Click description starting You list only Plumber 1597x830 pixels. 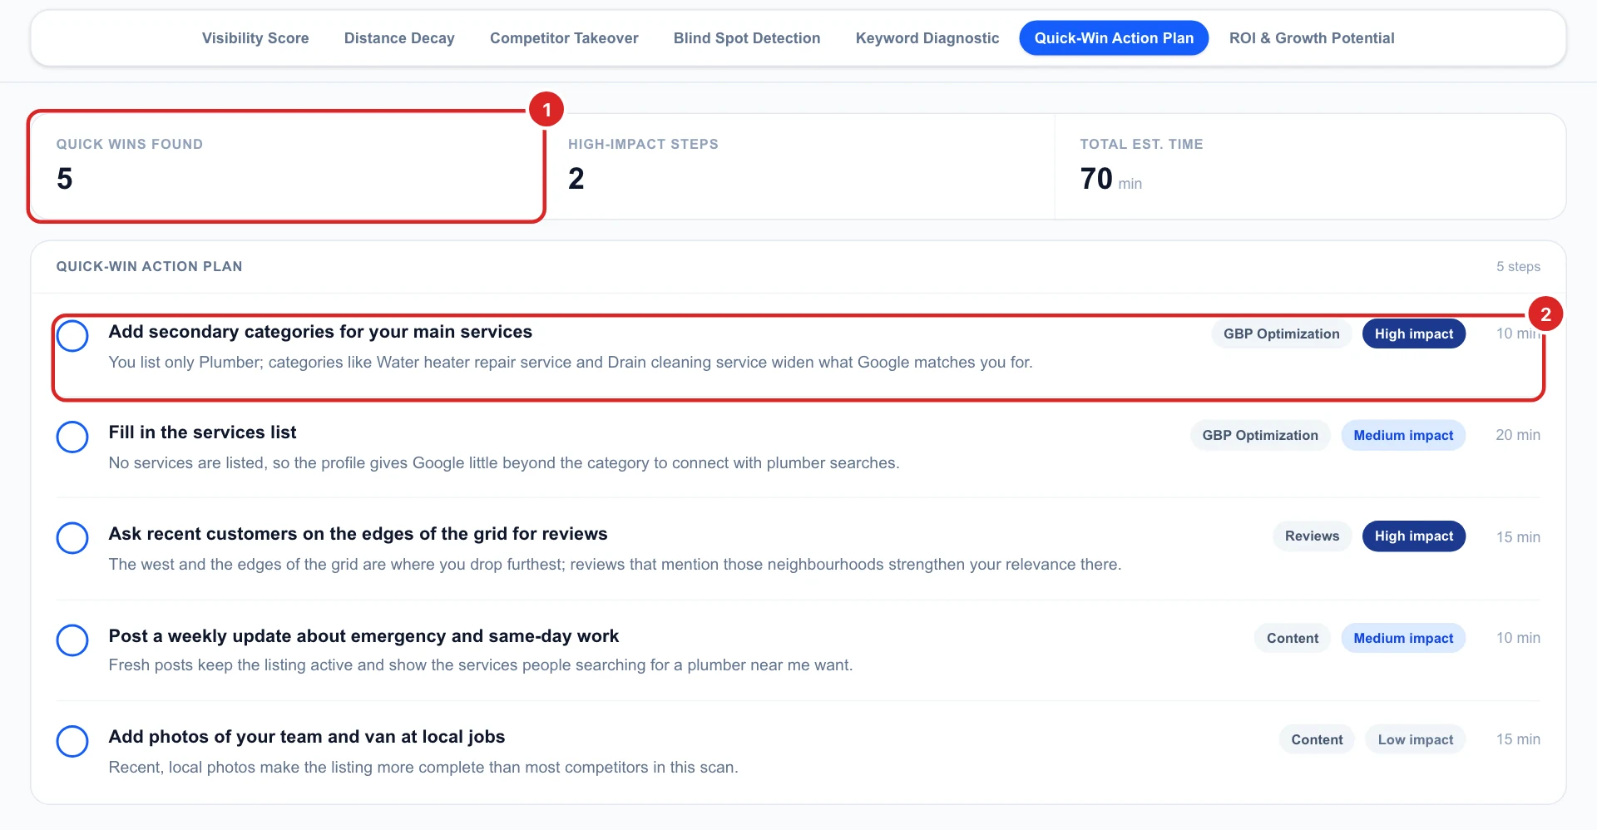point(571,363)
